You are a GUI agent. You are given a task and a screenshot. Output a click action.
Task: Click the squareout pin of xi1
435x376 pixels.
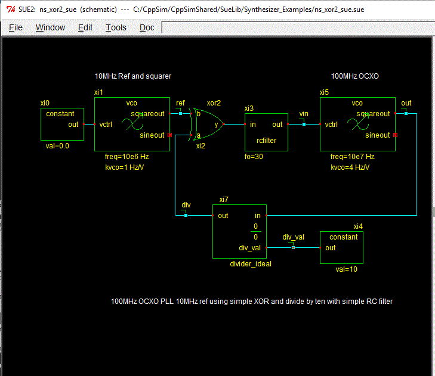tap(170, 113)
